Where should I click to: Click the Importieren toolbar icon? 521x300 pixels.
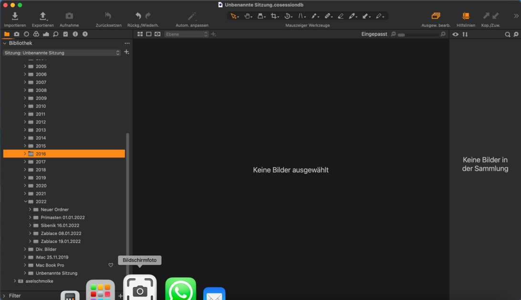pos(15,16)
